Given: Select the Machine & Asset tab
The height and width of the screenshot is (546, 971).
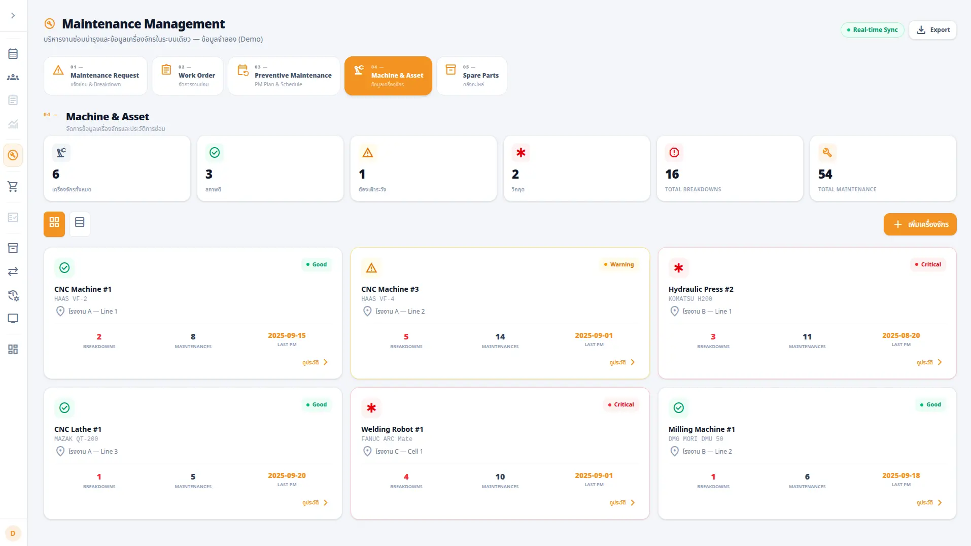Looking at the screenshot, I should (x=388, y=76).
